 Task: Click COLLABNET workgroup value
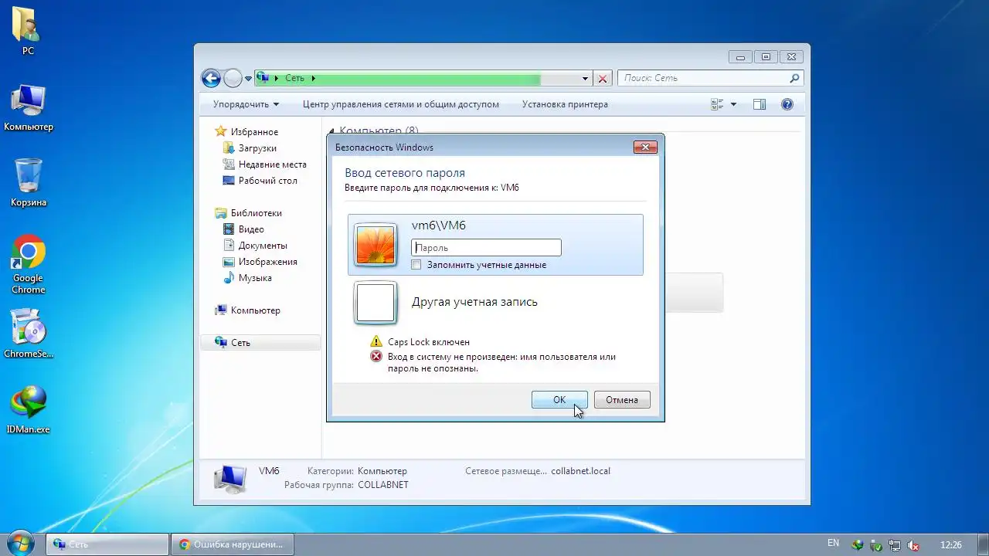click(383, 485)
